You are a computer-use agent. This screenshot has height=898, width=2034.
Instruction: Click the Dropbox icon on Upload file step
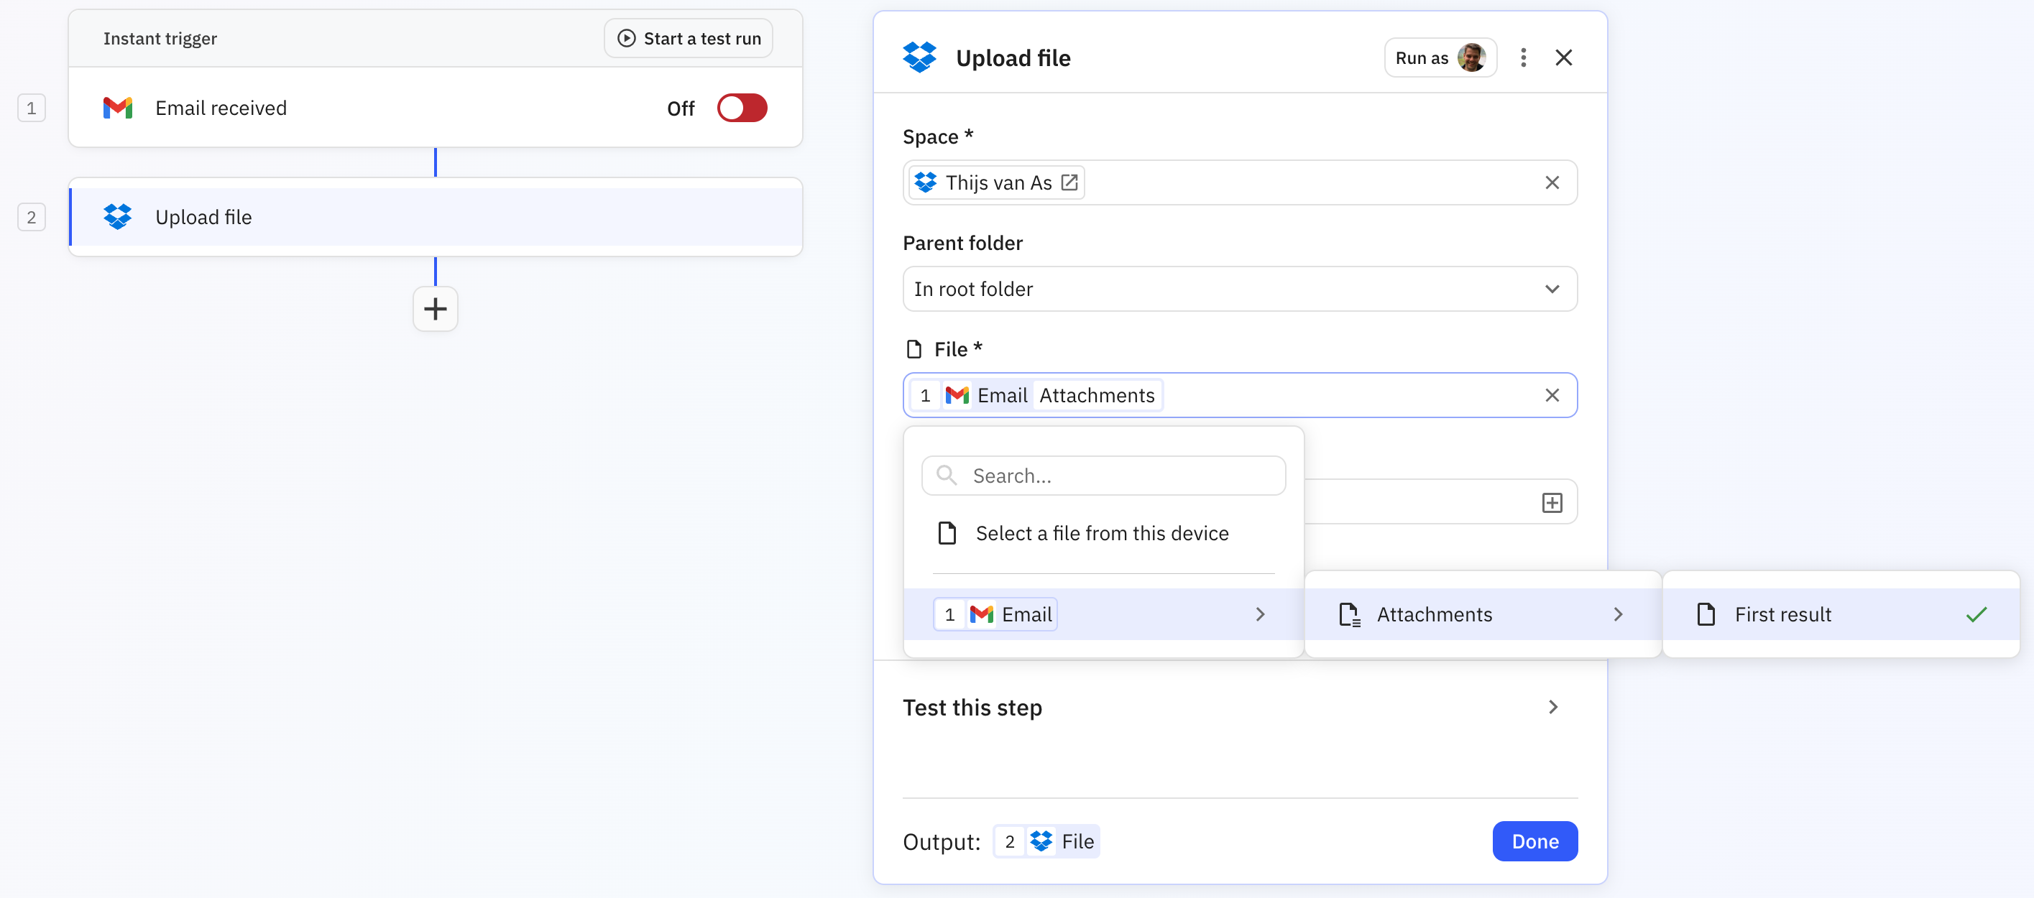(118, 216)
